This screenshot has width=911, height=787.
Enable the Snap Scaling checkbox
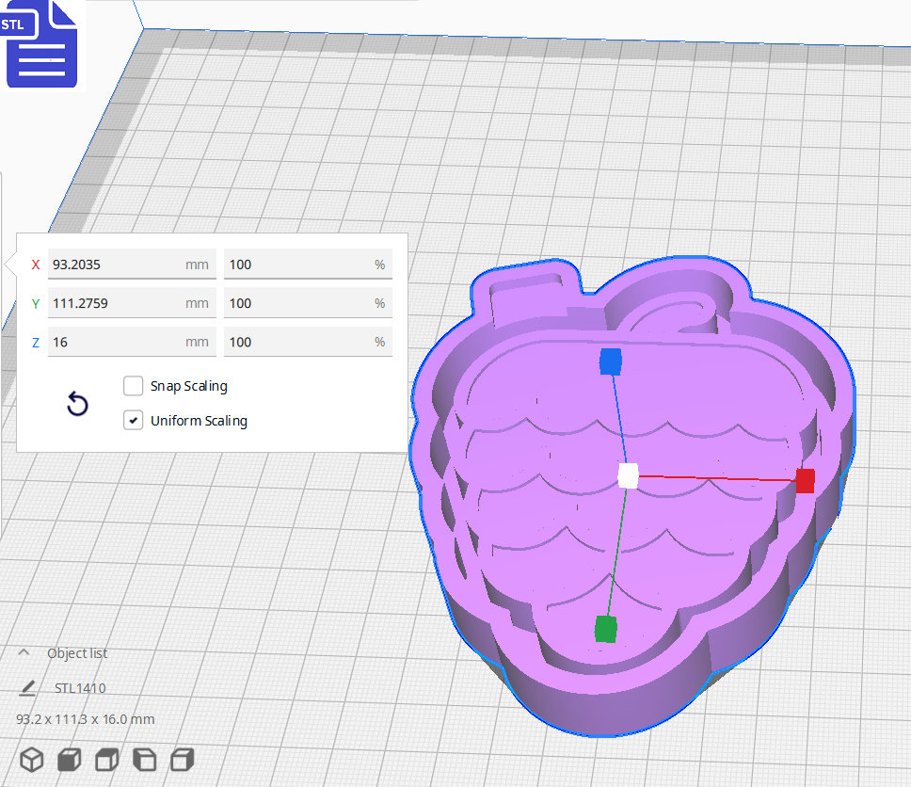coord(133,386)
